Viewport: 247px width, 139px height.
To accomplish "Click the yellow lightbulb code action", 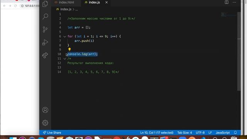I will pos(69,49).
